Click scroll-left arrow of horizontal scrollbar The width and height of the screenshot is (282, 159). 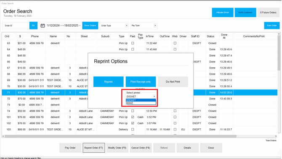click(3, 136)
